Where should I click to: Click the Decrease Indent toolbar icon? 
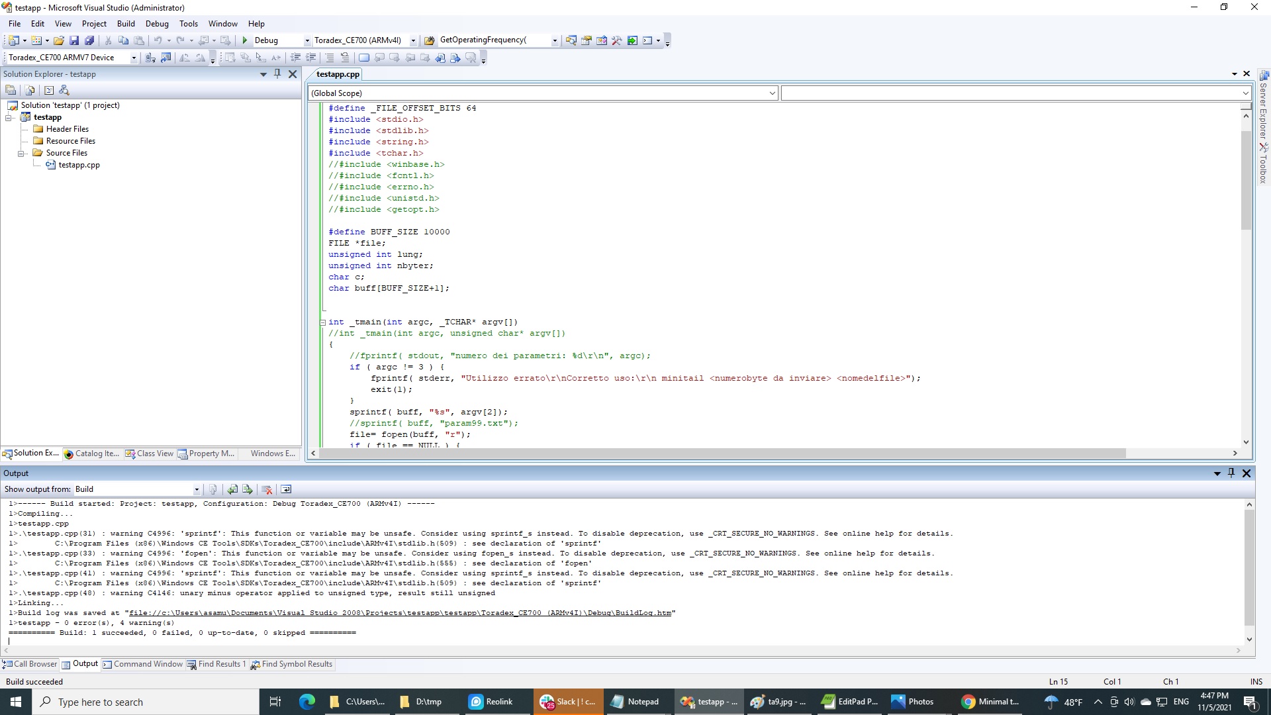tap(295, 58)
